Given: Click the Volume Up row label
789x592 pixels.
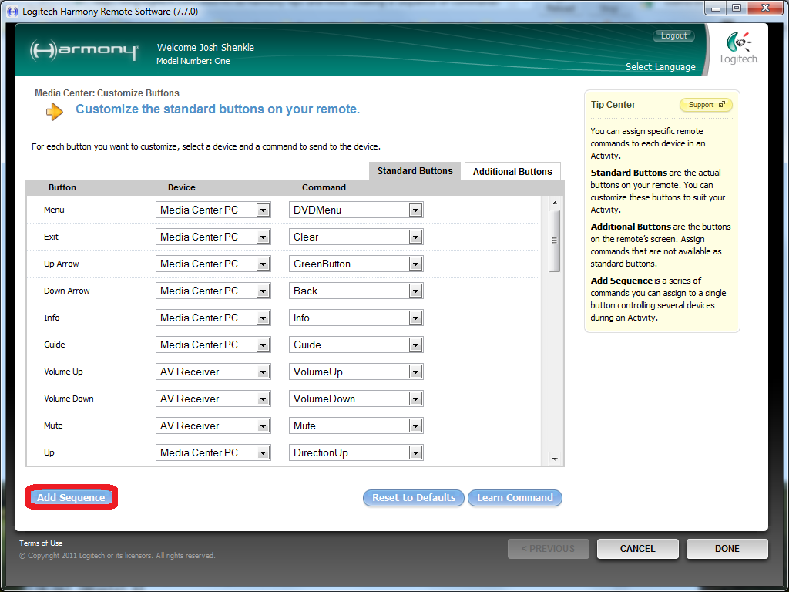Looking at the screenshot, I should click(x=63, y=372).
